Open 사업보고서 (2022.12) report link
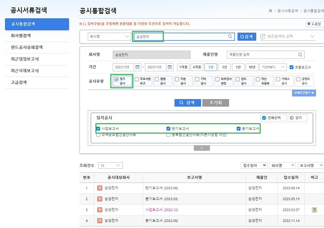This screenshot has height=228, width=324. pos(162,210)
